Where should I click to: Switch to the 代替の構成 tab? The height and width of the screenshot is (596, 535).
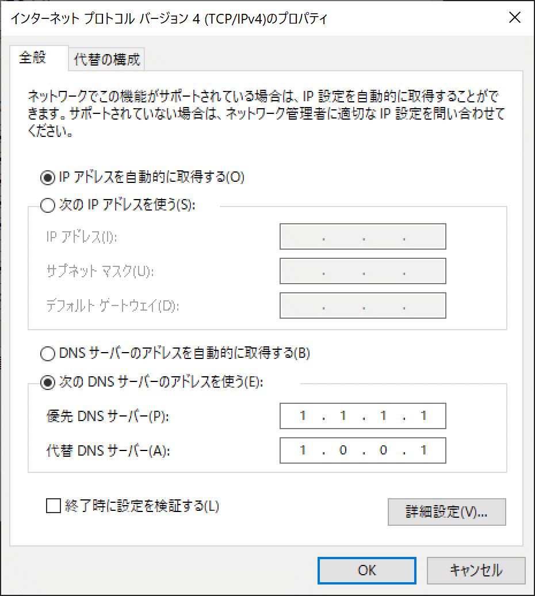(x=106, y=59)
